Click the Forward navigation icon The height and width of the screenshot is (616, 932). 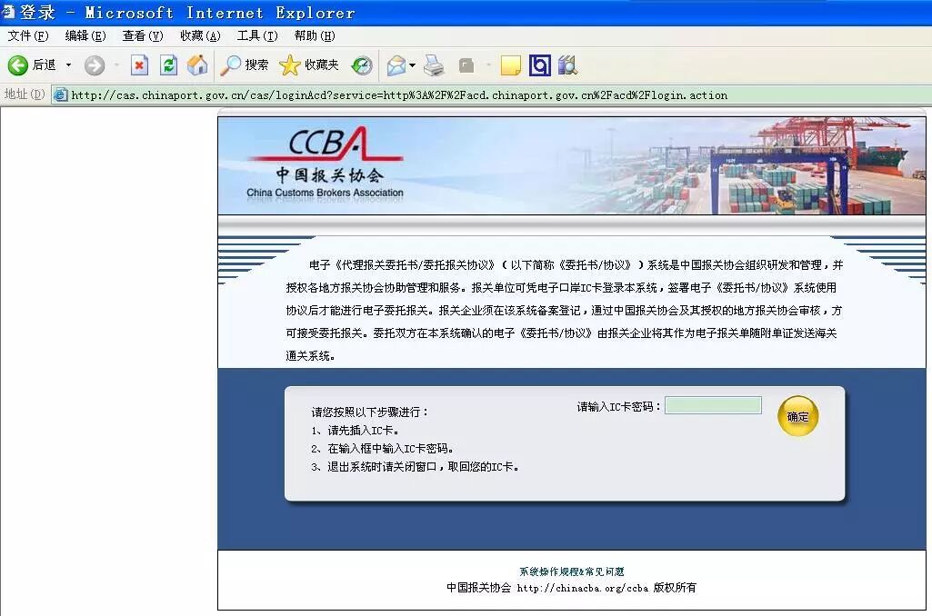[94, 65]
